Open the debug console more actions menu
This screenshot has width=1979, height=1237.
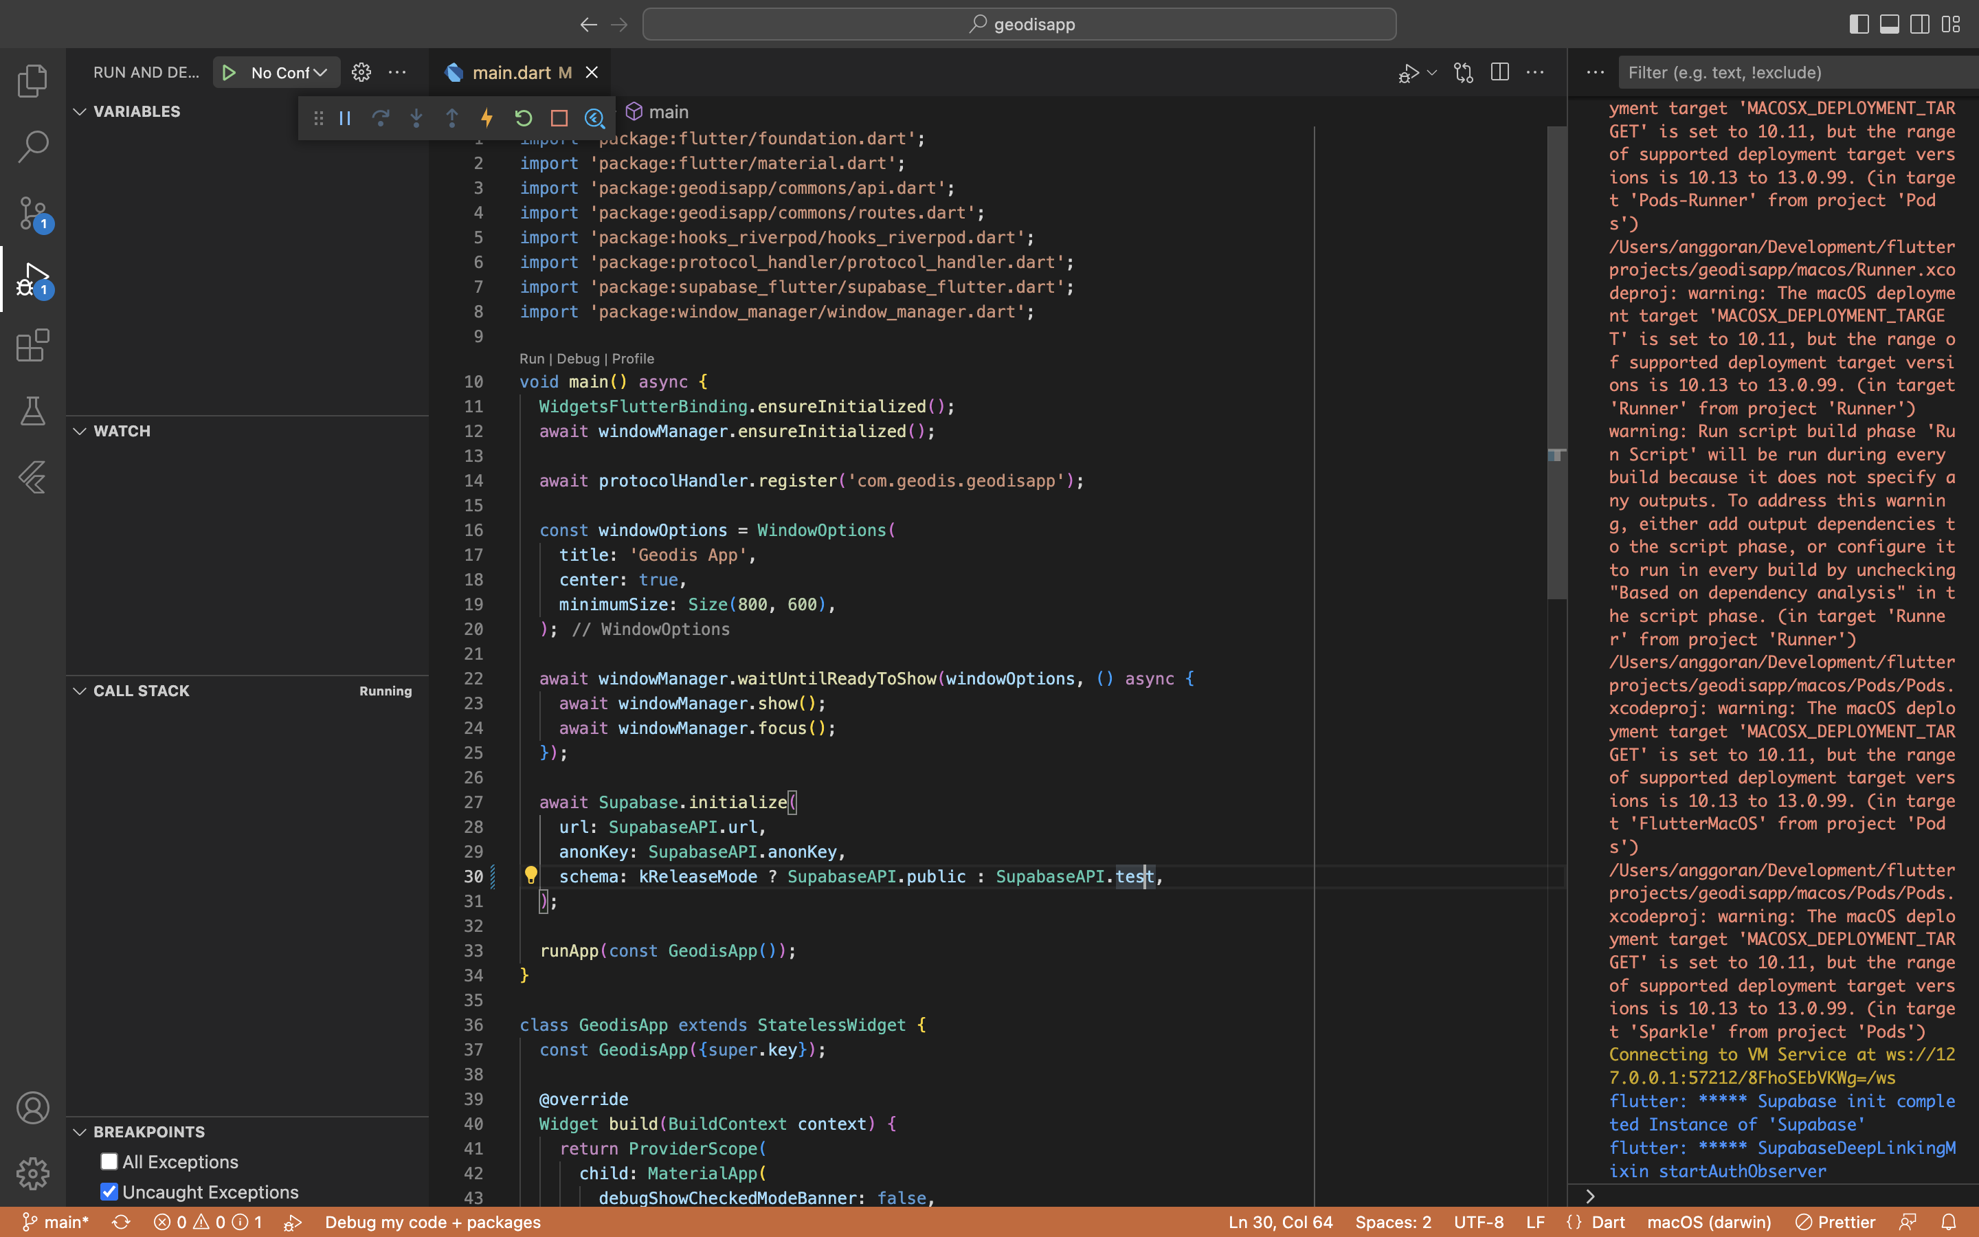click(1596, 72)
